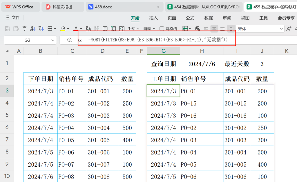Open the 审阅 ribbon tab
This screenshot has width=297, height=182.
[x=227, y=18]
